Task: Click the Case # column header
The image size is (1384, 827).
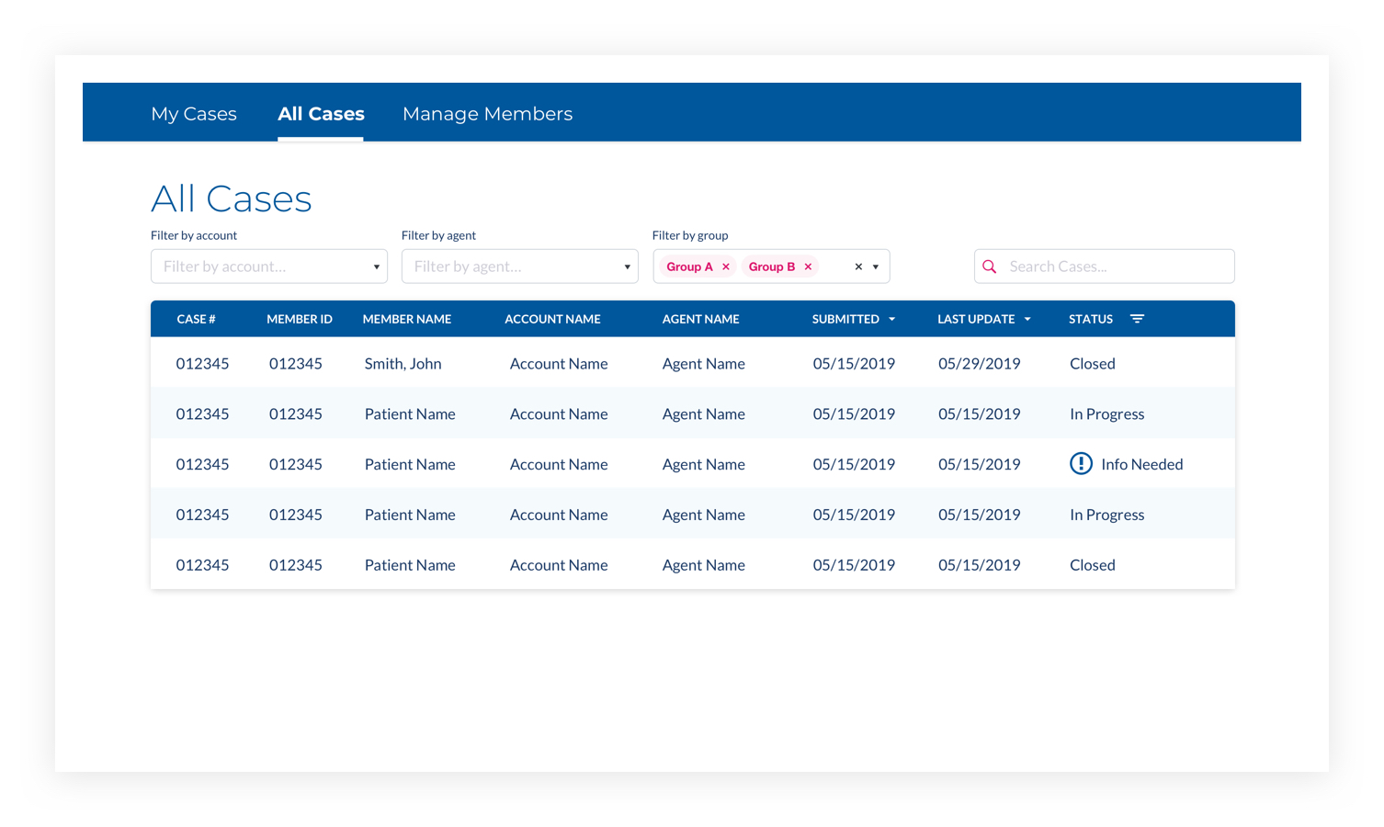Action: [196, 319]
